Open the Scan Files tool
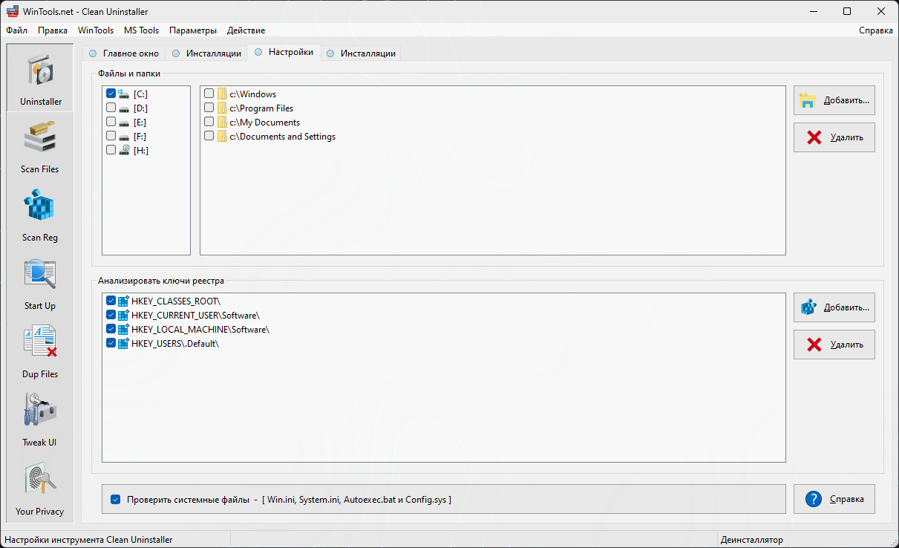Screen dimensions: 899x548 point(40,146)
